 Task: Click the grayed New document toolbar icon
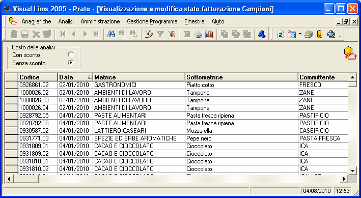click(x=14, y=34)
